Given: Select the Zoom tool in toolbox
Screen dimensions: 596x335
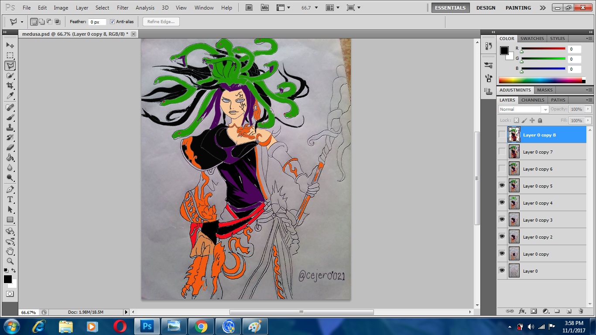Looking at the screenshot, I should pyautogui.click(x=10, y=261).
